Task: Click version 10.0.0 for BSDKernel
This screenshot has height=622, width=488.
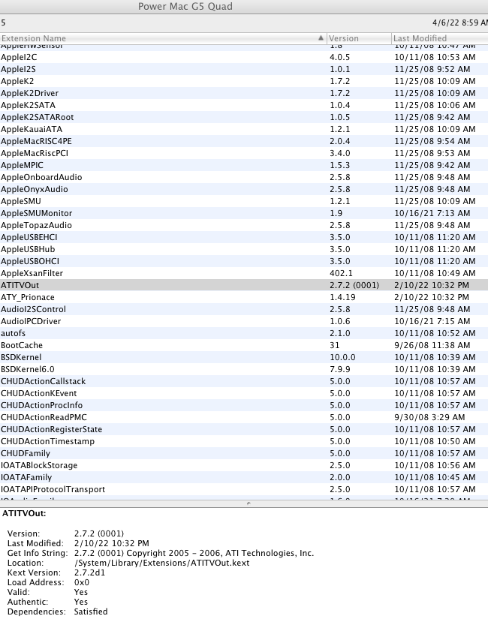Action: tap(342, 357)
